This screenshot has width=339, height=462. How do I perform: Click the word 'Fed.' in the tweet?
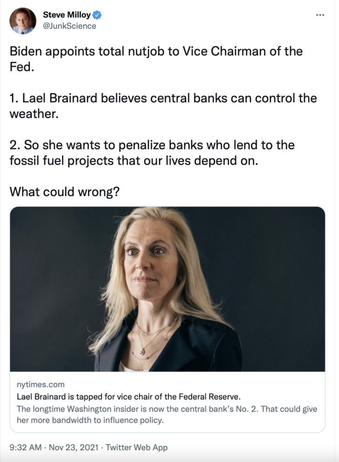22,67
